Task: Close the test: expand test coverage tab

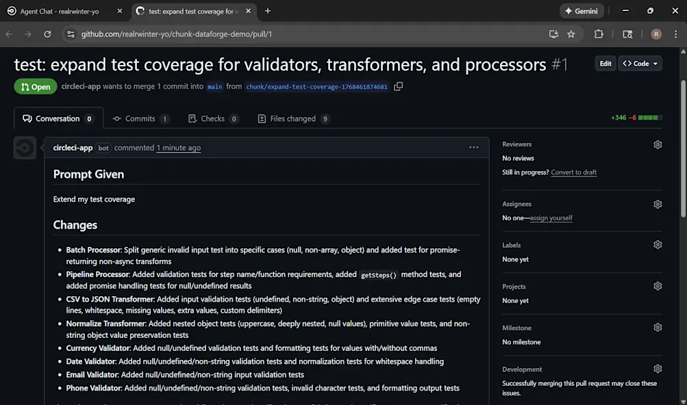Action: (248, 11)
